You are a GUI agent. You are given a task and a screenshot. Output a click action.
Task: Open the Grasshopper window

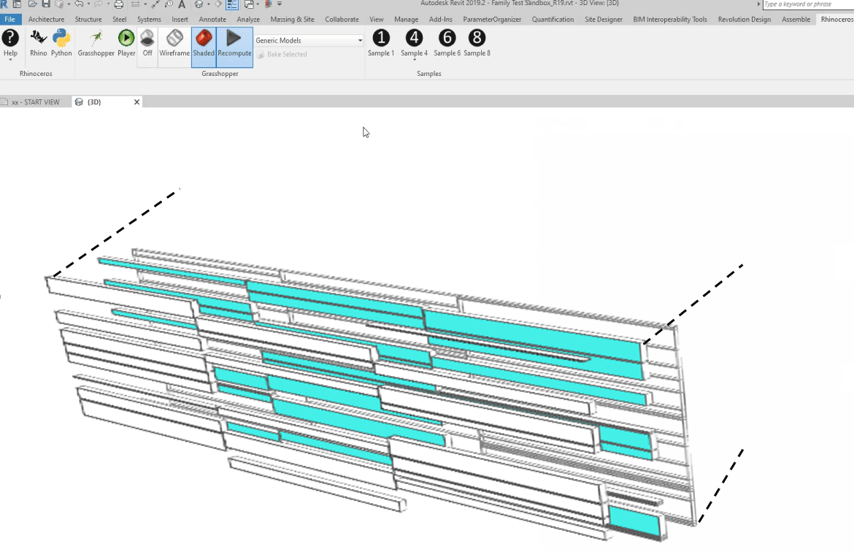pos(96,42)
